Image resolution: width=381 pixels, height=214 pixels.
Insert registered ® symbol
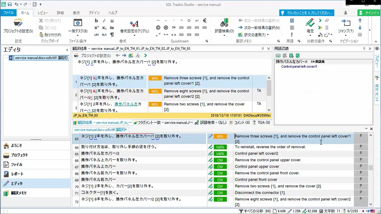[x=166, y=28]
